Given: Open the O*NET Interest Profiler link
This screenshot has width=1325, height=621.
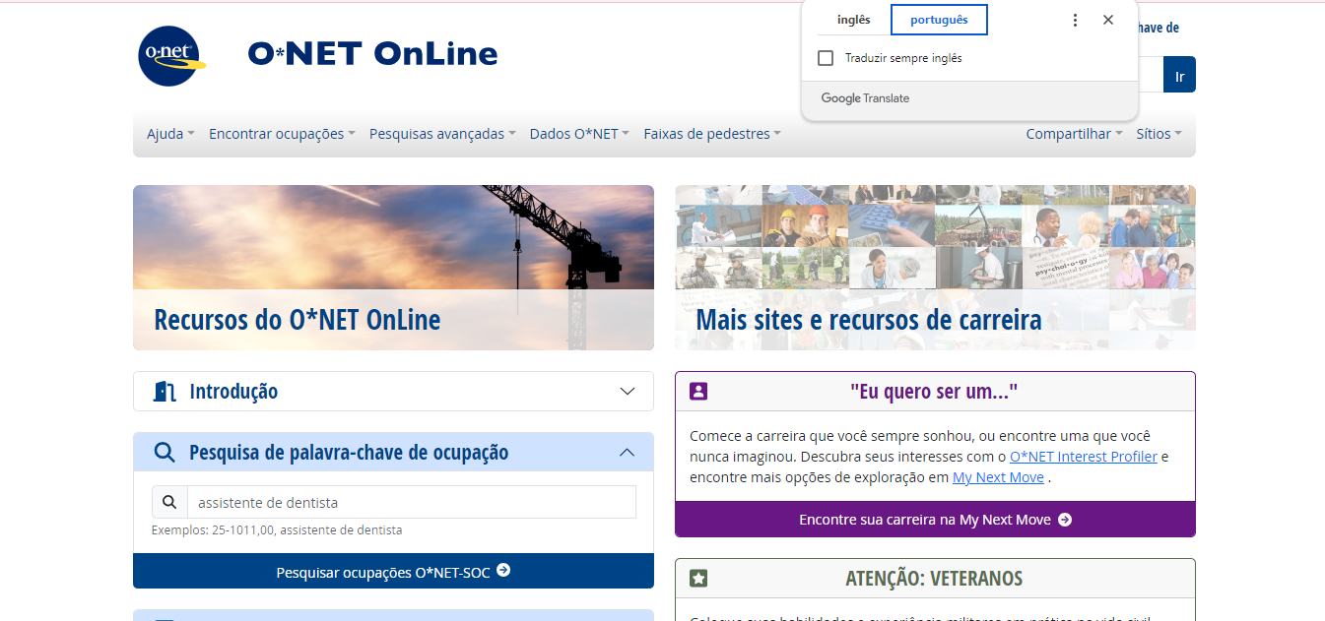Looking at the screenshot, I should [1084, 457].
